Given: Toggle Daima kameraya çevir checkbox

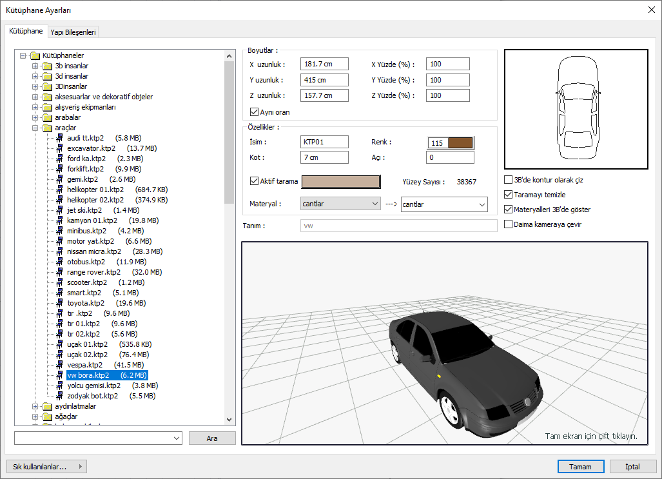Looking at the screenshot, I should pyautogui.click(x=509, y=224).
